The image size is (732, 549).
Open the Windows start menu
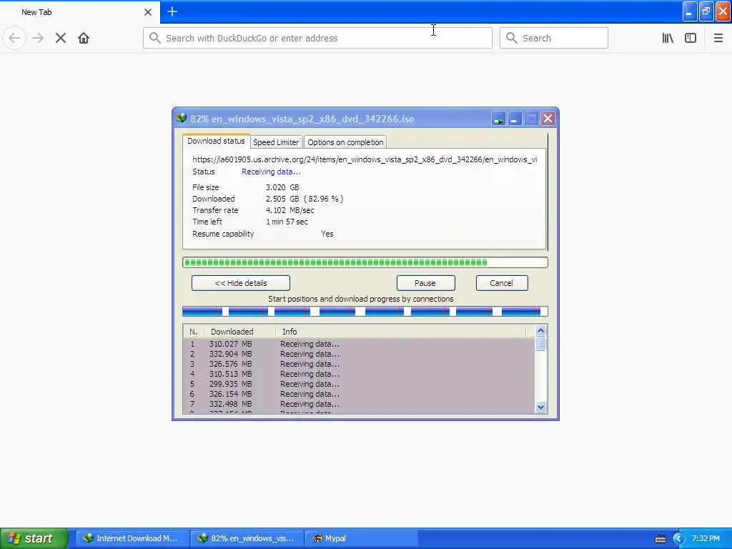[34, 538]
